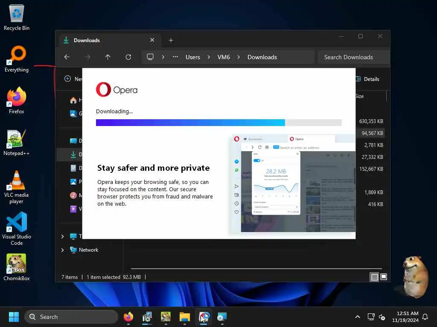Click the New button in Explorer toolbar
Image resolution: width=437 pixels, height=327 pixels.
pyautogui.click(x=73, y=79)
